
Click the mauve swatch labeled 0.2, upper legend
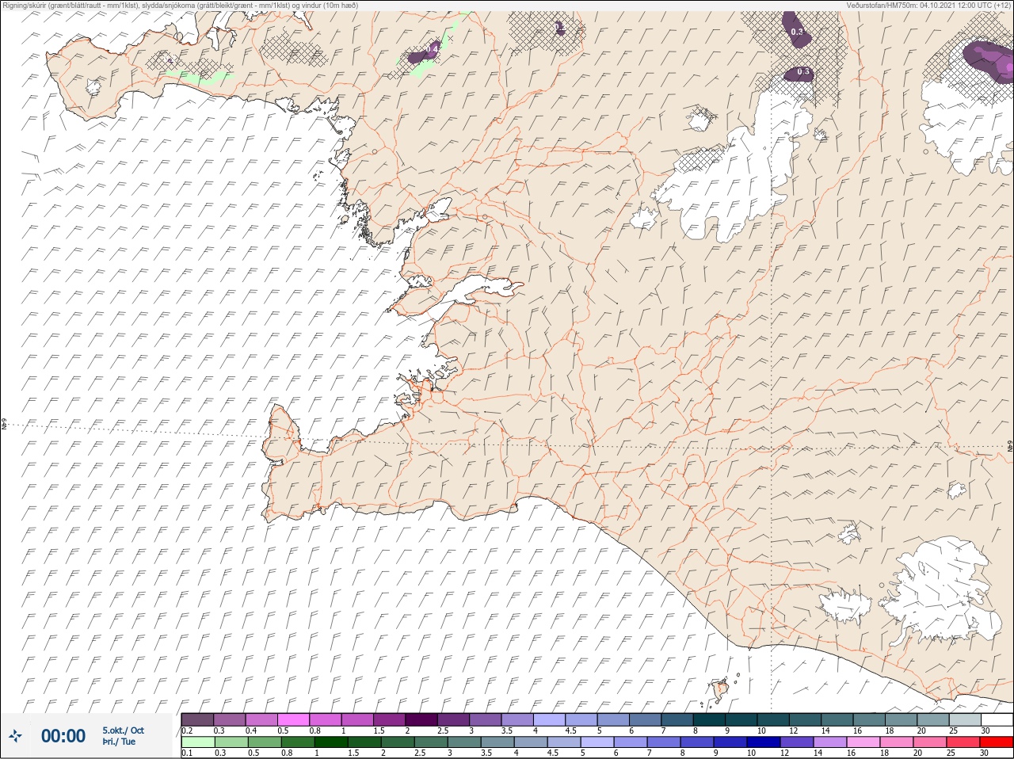click(197, 719)
